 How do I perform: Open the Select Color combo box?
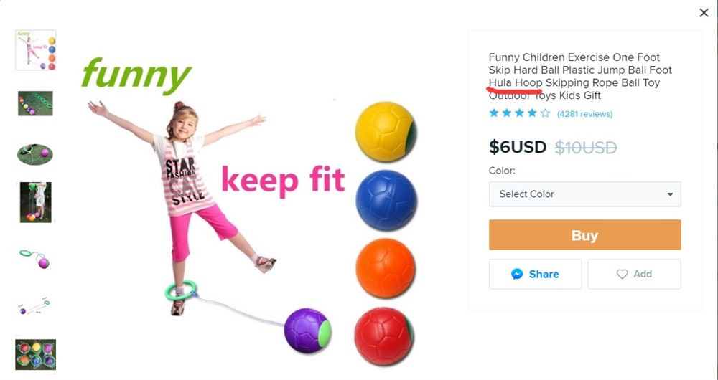tap(584, 194)
